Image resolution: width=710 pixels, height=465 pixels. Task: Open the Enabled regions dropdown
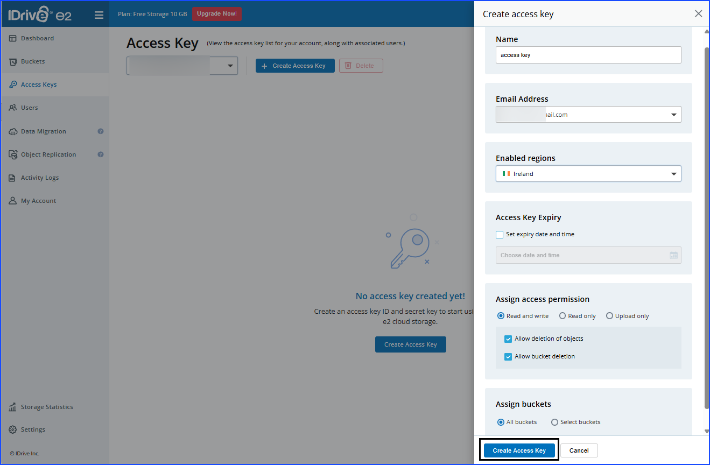click(673, 173)
